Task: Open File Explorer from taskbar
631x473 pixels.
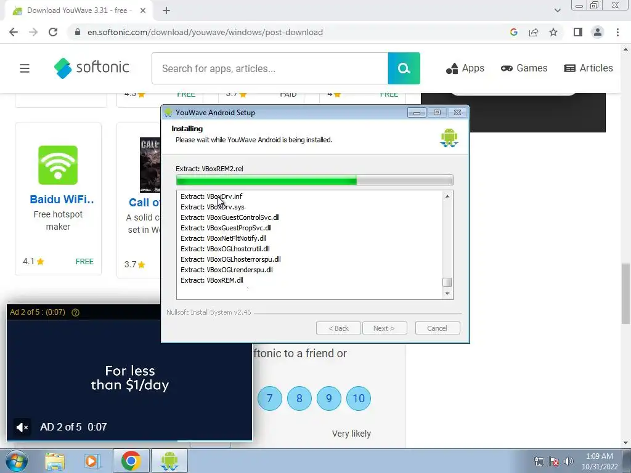Action: 55,461
